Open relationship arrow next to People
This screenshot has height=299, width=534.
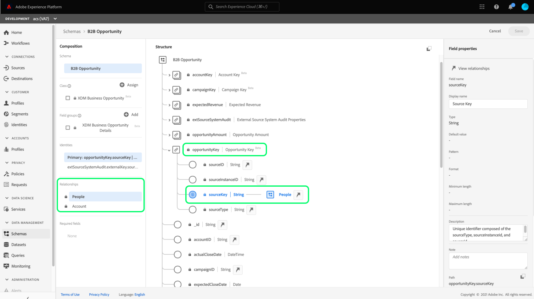point(298,195)
